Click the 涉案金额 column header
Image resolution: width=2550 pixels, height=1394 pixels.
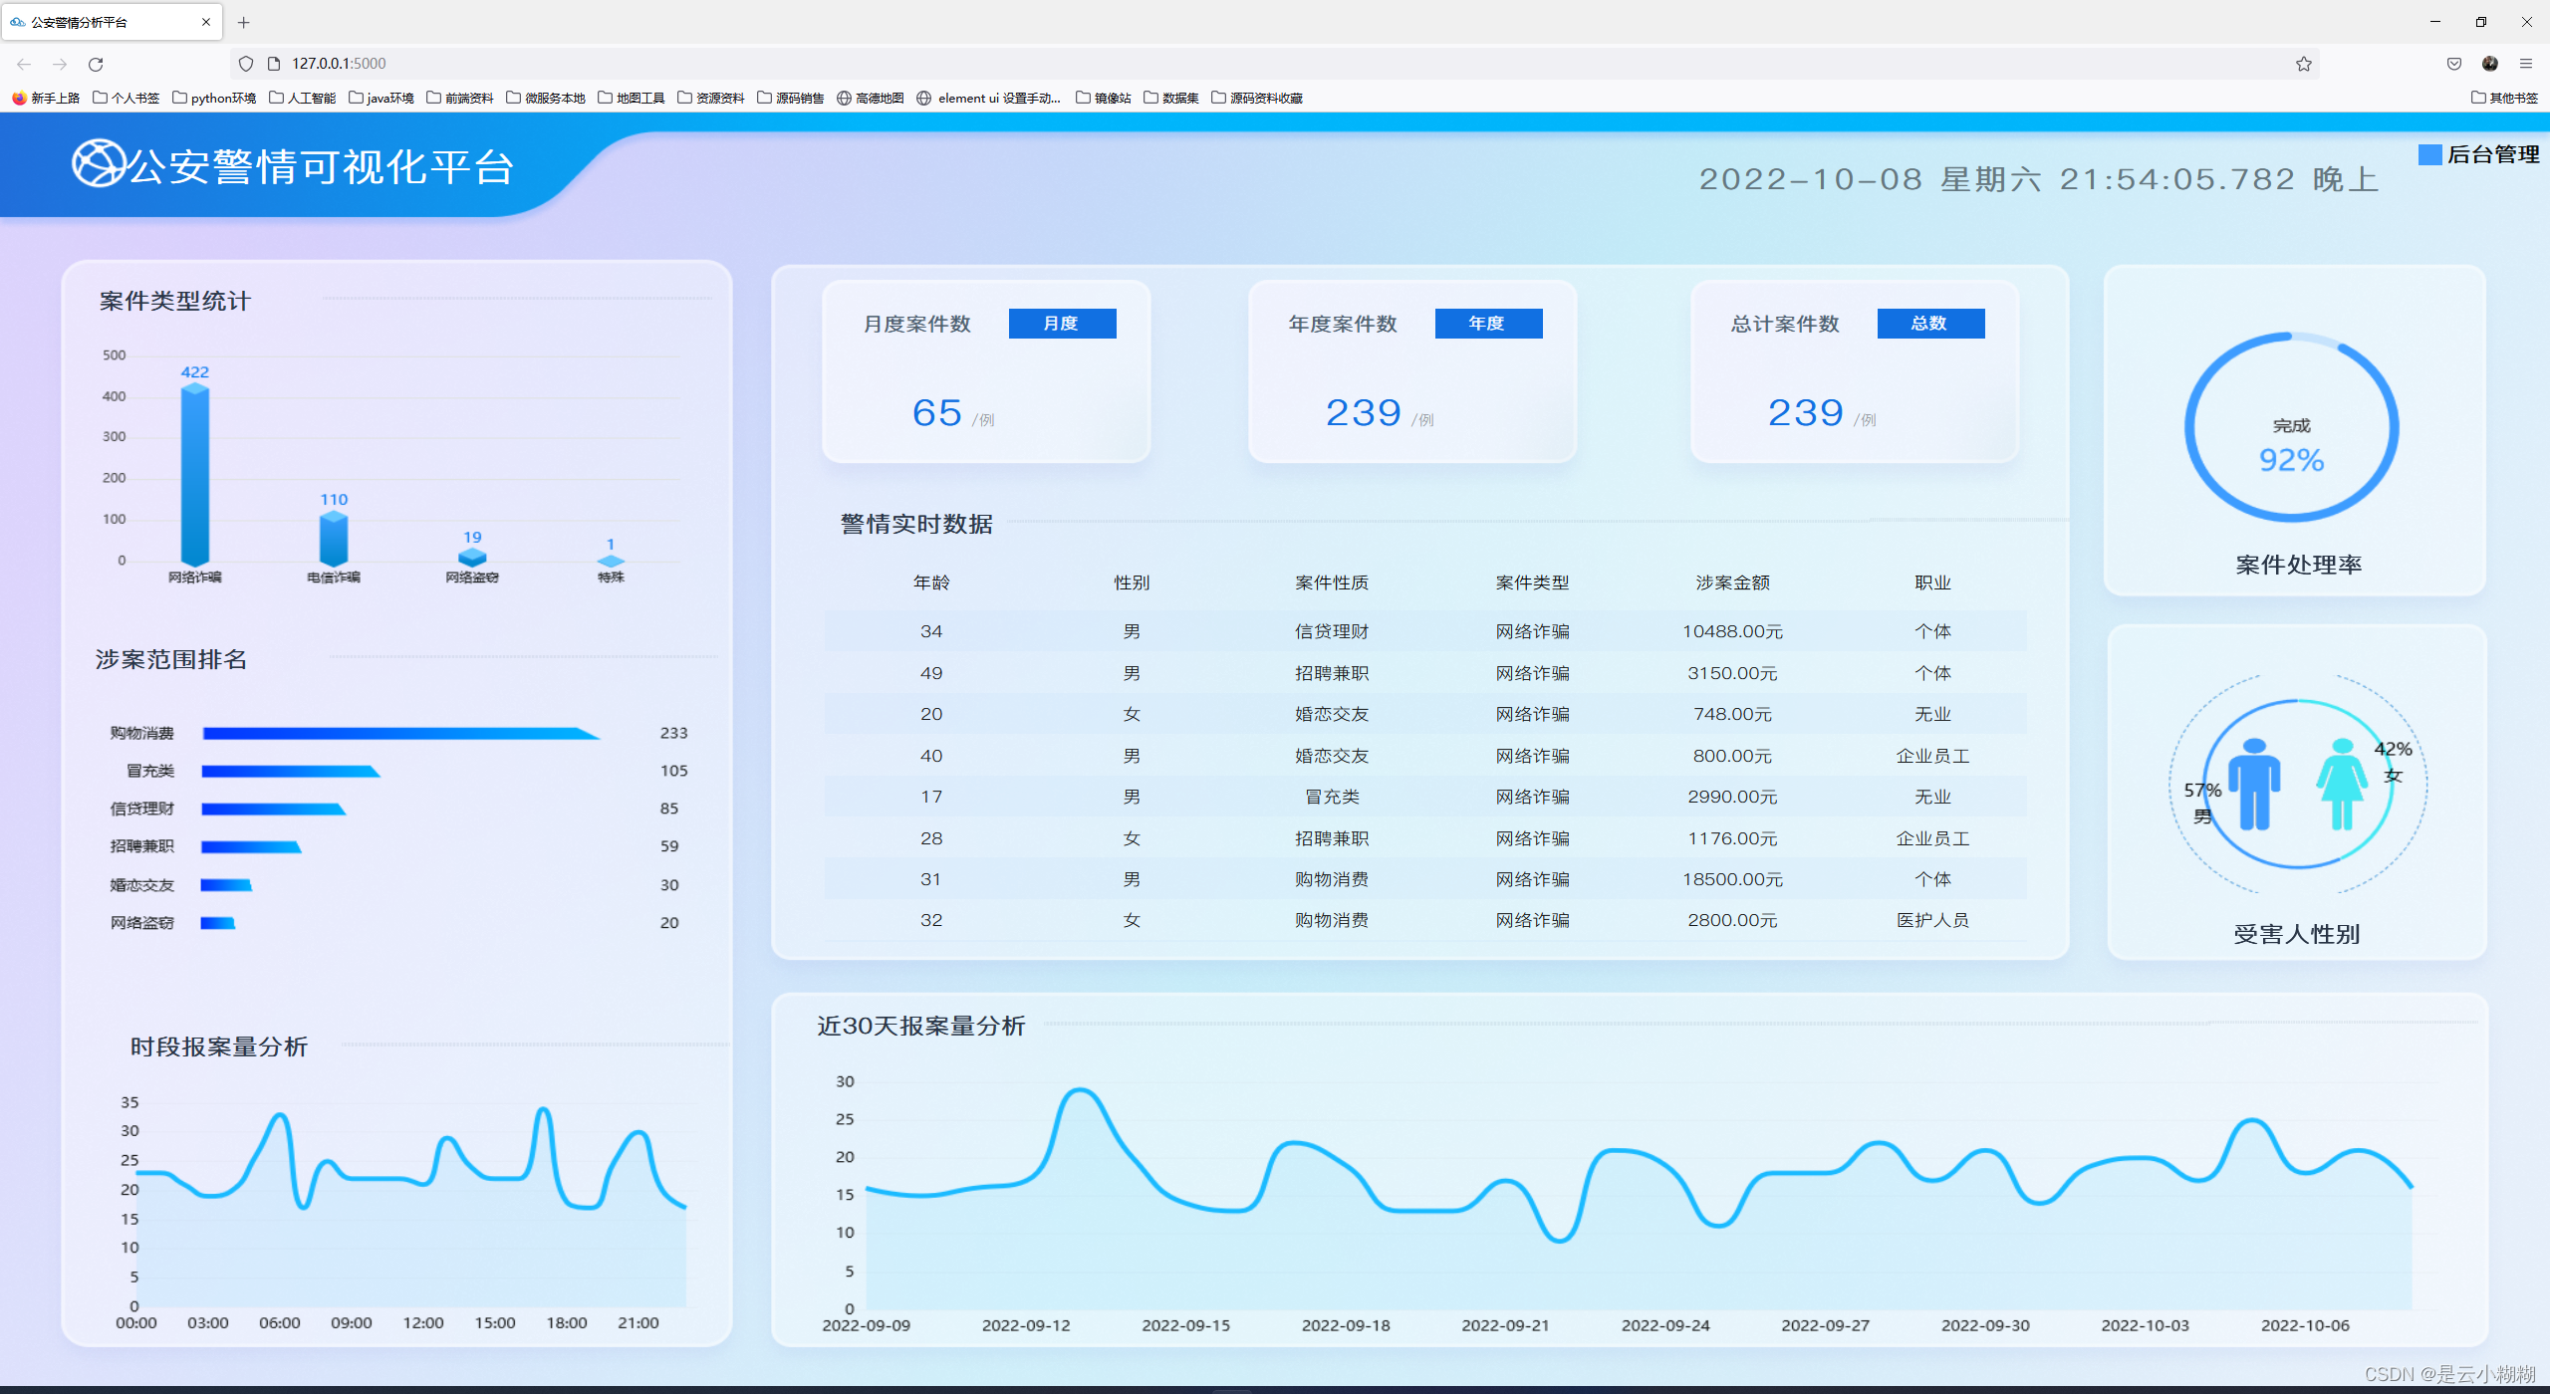coord(1733,582)
